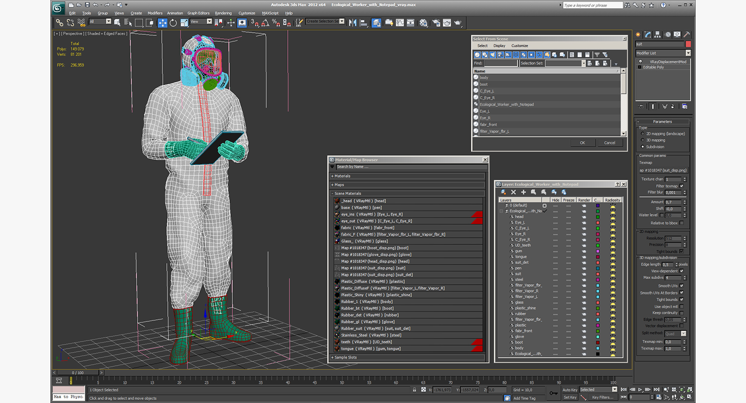Activate the Select and Link tool
746x403 pixels.
pyautogui.click(x=59, y=23)
